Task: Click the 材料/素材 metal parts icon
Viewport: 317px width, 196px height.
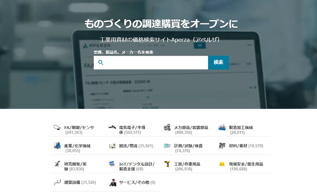Action: (x=222, y=146)
